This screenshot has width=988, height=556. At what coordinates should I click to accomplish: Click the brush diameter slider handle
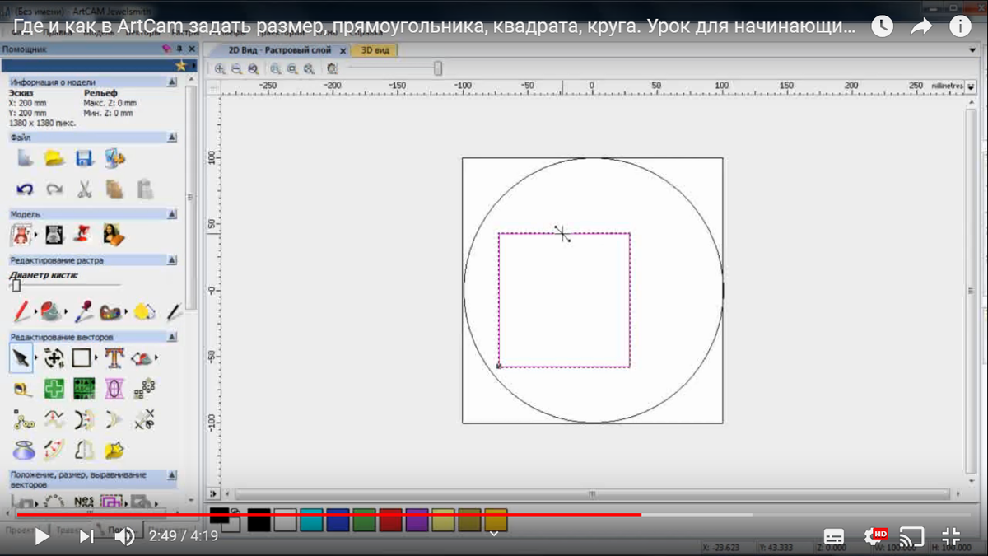click(x=16, y=285)
